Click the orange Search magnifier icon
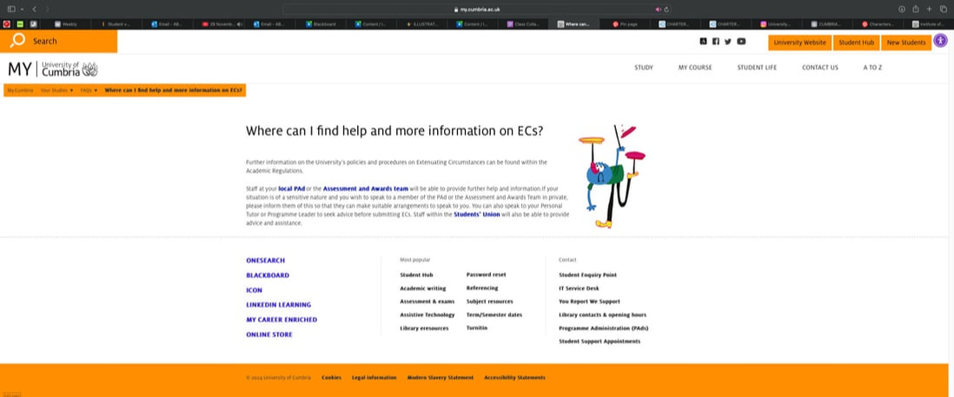The image size is (954, 397). pos(17,41)
